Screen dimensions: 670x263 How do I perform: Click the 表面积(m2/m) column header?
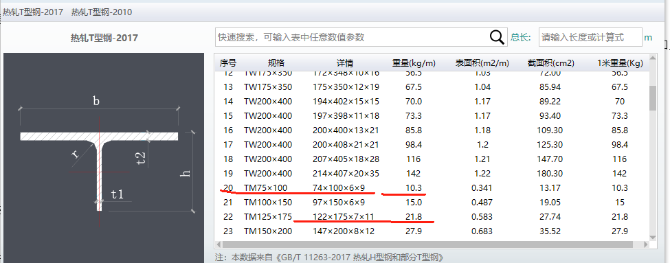click(x=482, y=63)
